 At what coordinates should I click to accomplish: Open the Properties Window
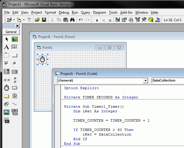tap(124, 20)
